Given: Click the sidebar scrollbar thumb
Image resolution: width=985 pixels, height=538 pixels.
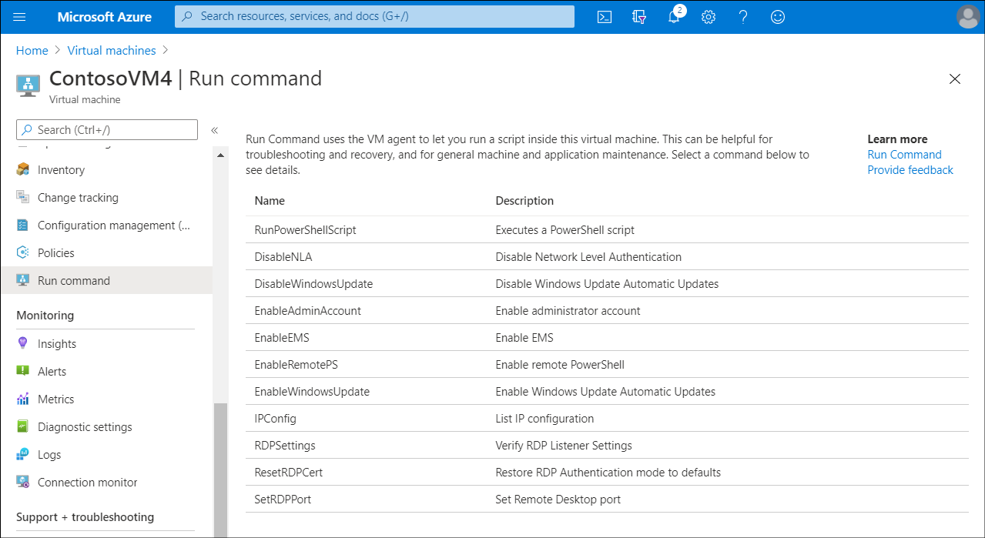Looking at the screenshot, I should 221,469.
